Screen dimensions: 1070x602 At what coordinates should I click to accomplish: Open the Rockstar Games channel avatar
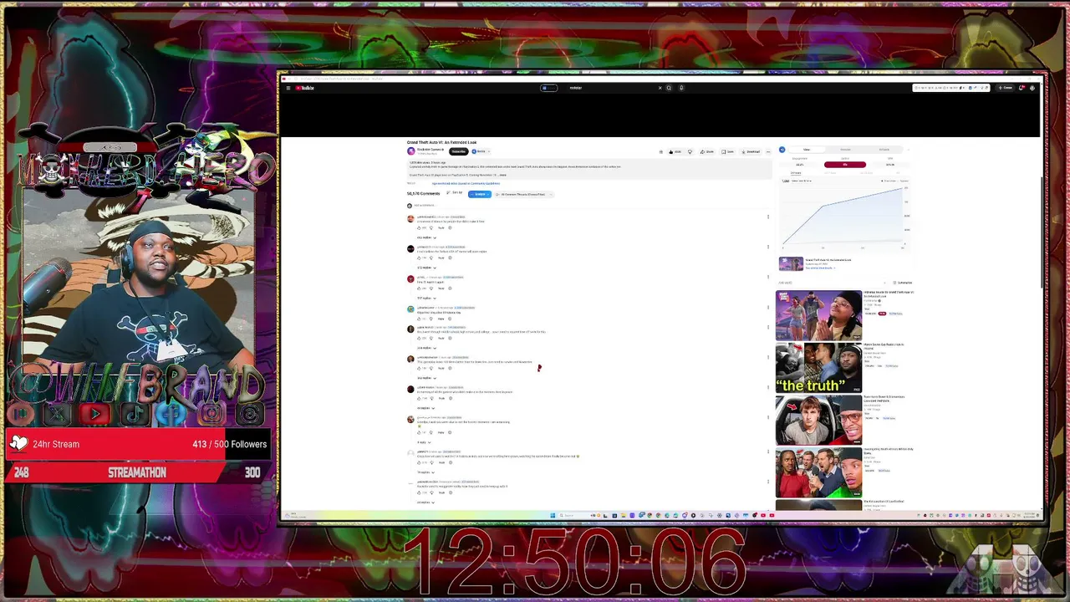pos(411,151)
